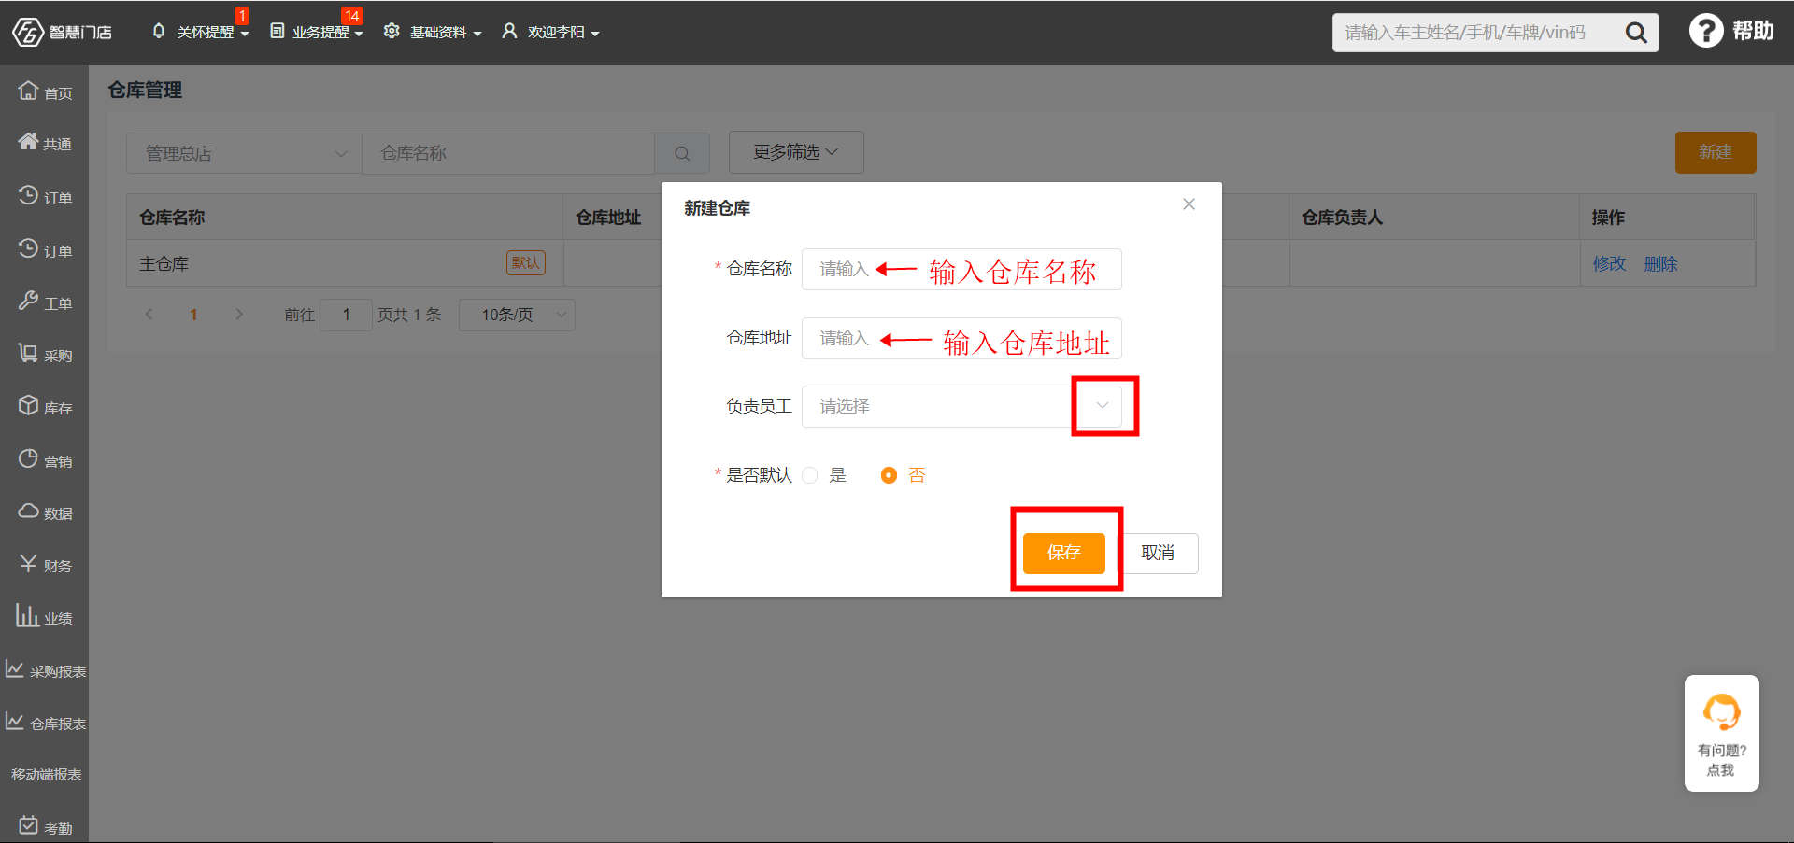Expand the 欢迎李阳 account menu arrow
Screen dimensions: 1794x843
tap(595, 34)
